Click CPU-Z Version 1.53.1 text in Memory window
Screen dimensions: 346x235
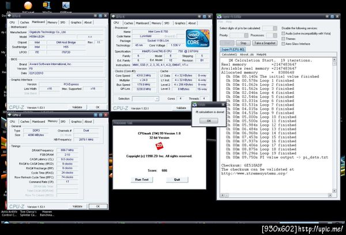(36, 207)
